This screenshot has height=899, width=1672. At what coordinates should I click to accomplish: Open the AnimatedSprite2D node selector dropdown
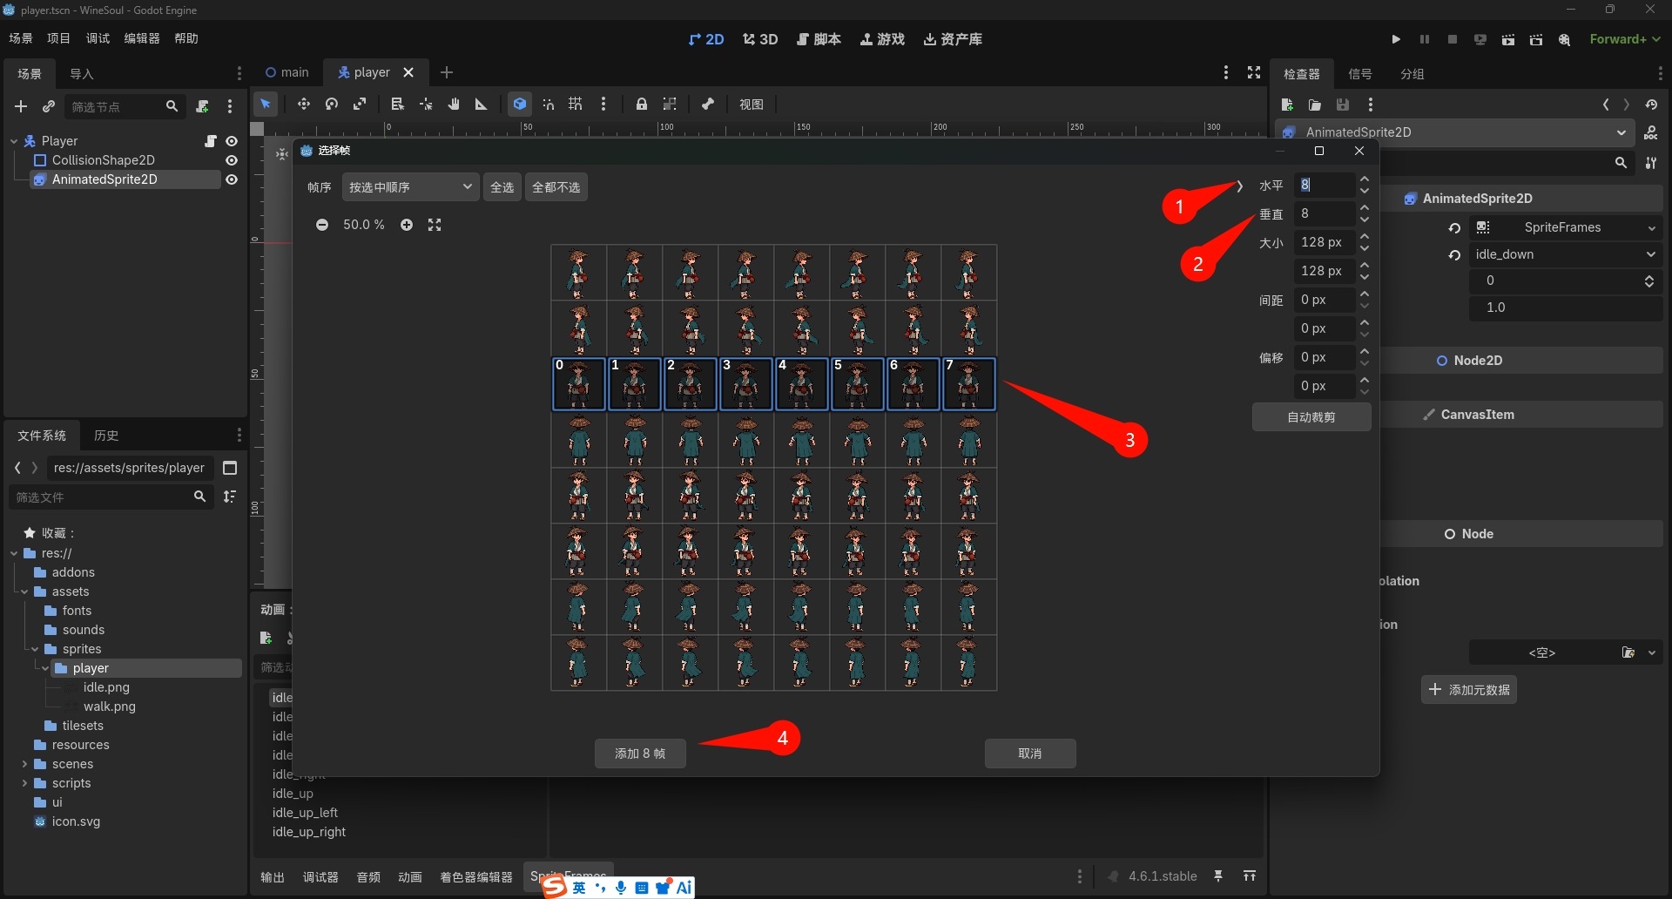[1455, 132]
